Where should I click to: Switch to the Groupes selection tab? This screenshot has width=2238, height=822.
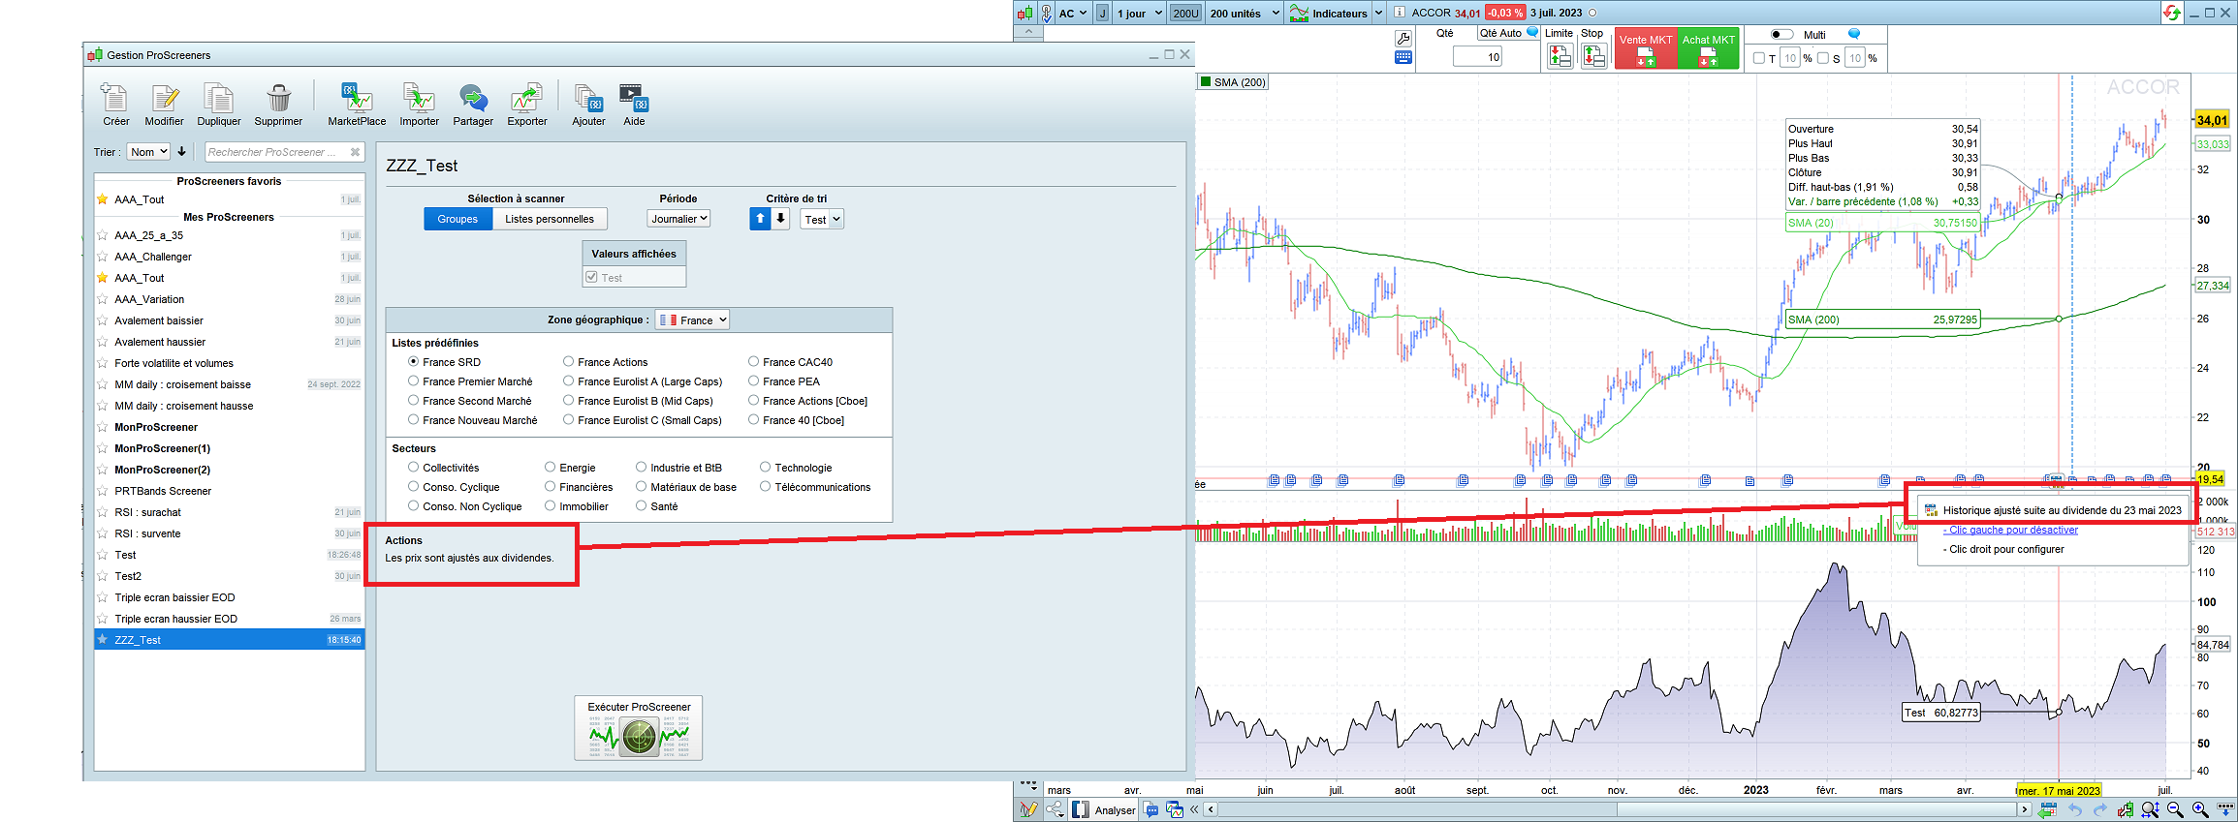coord(457,219)
